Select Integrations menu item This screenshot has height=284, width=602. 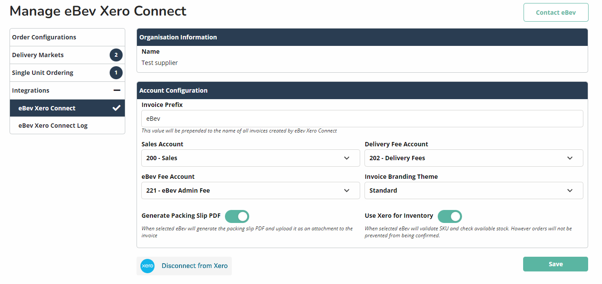pos(67,90)
